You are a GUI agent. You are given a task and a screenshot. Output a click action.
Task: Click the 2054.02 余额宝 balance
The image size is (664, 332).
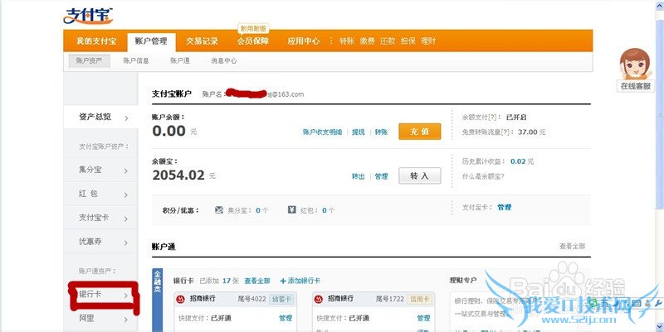pos(178,175)
